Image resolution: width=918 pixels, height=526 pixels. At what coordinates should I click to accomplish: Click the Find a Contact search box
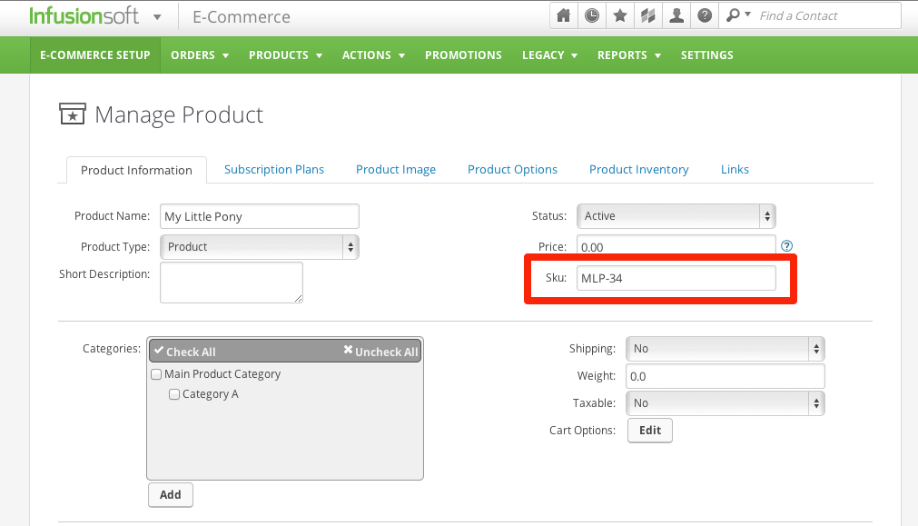click(826, 15)
